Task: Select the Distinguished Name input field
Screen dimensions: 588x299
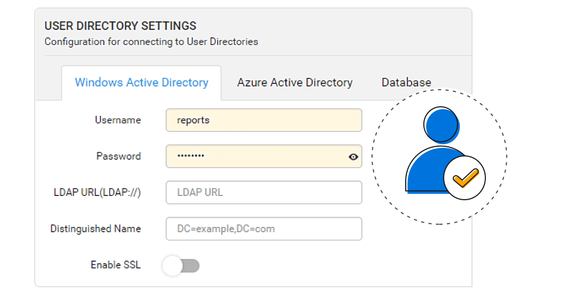Action: pos(264,229)
